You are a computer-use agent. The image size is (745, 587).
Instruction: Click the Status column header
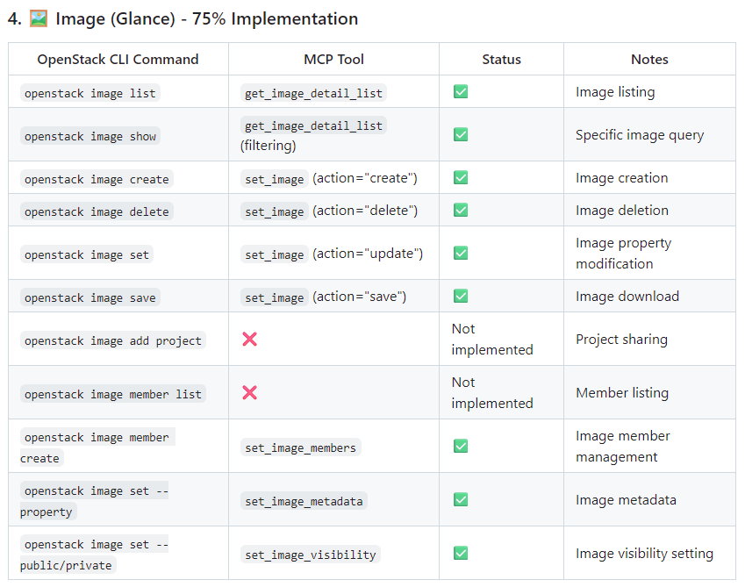point(501,59)
